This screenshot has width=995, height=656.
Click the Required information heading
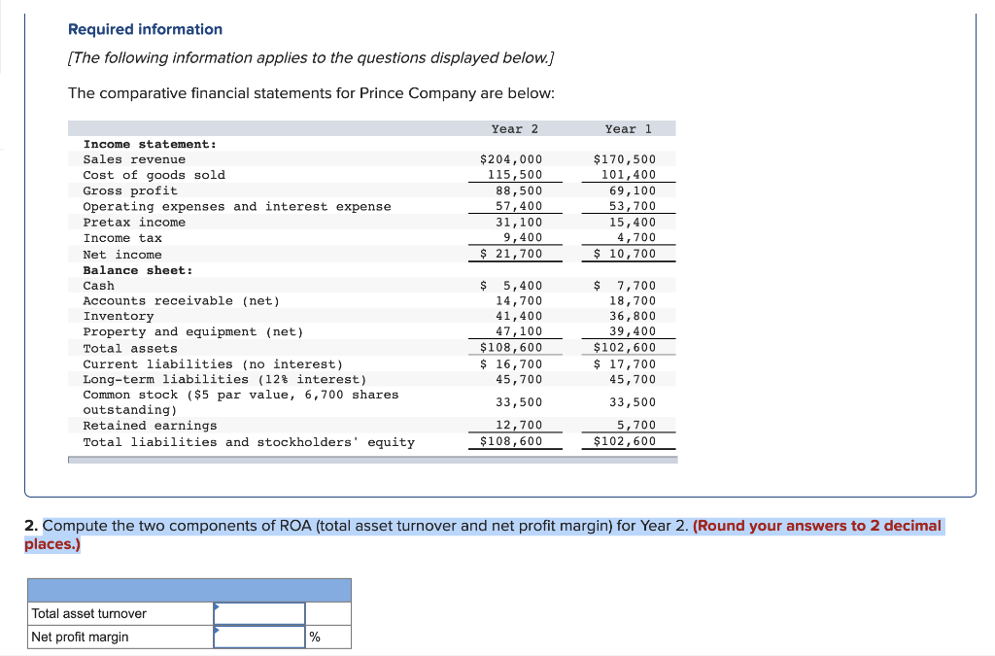pos(144,29)
